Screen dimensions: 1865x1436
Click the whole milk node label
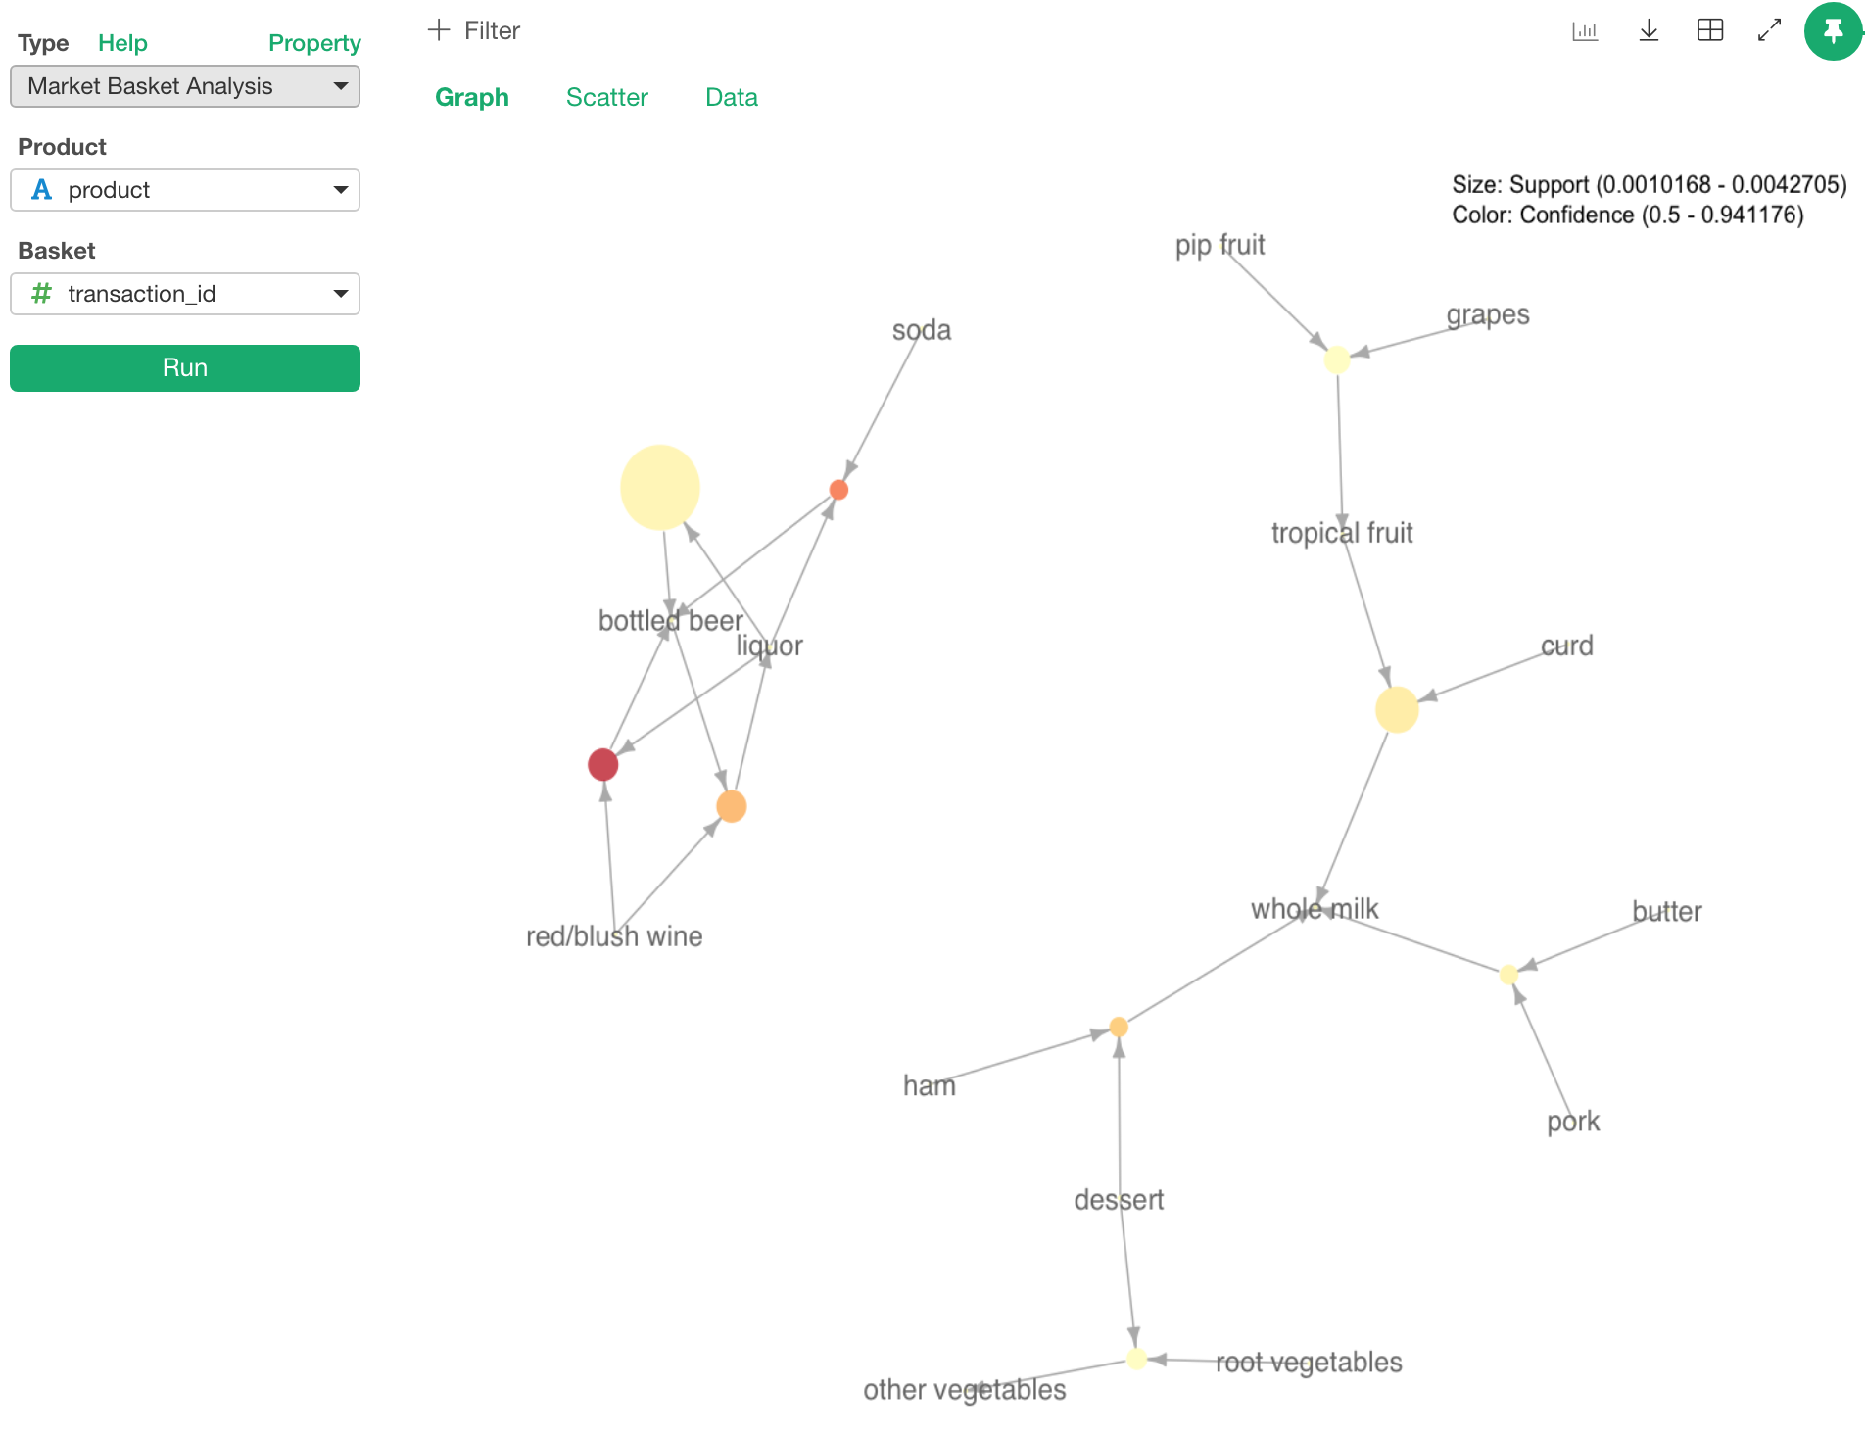coord(1315,909)
